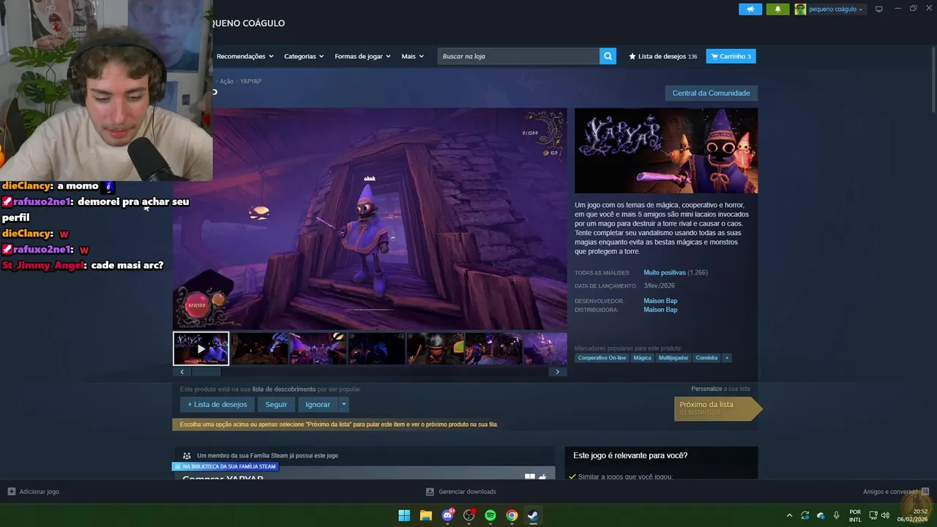This screenshot has height=527, width=937.
Task: Show hidden system tray icons
Action: [789, 515]
